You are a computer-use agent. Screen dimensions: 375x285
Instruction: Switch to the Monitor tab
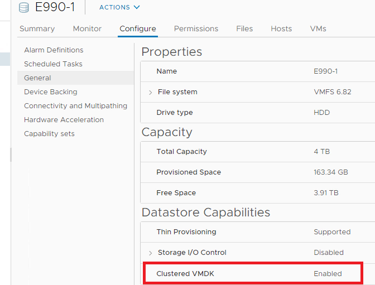tap(87, 28)
